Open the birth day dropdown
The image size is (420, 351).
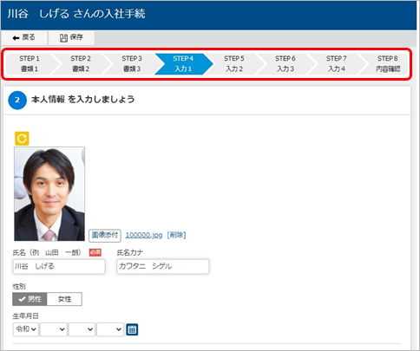(110, 329)
